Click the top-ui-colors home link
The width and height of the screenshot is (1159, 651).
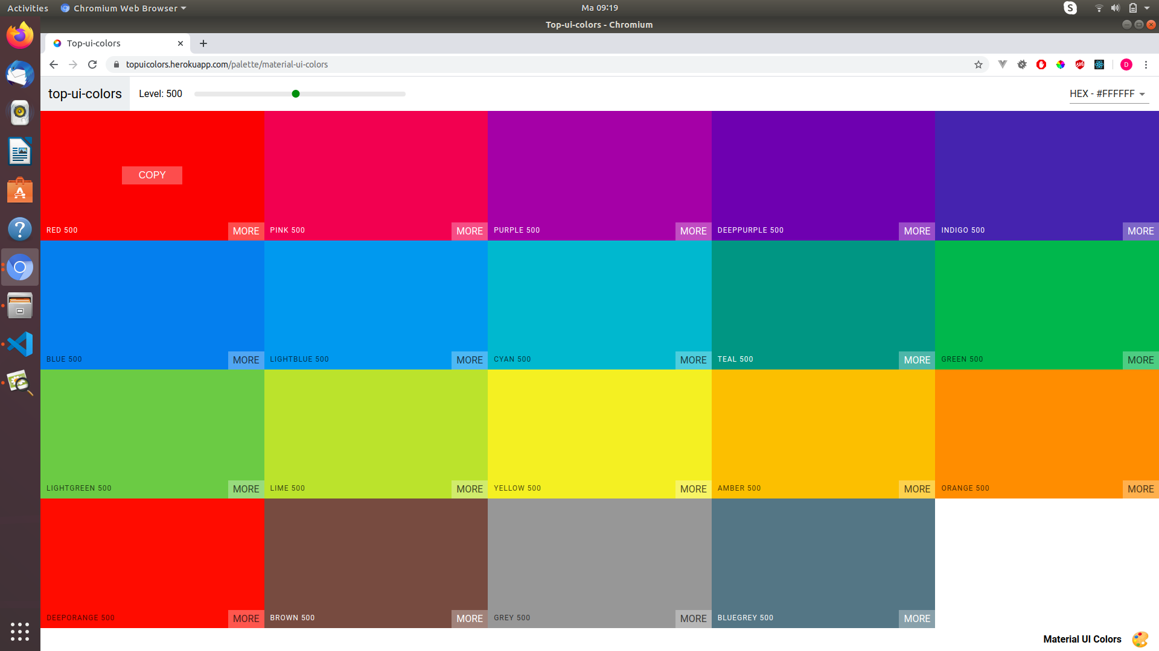click(85, 94)
